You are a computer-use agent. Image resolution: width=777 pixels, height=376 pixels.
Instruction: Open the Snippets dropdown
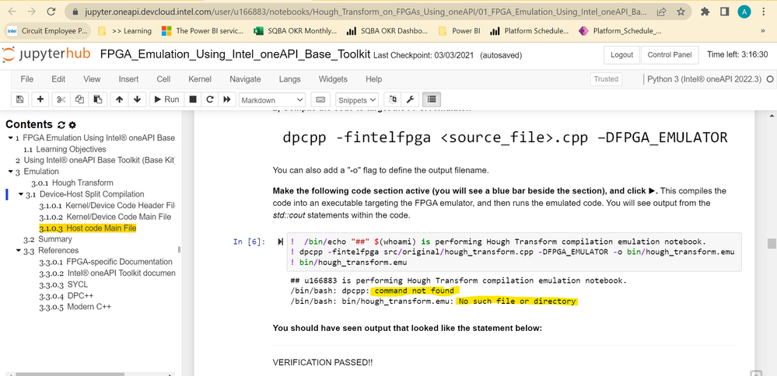tap(356, 99)
